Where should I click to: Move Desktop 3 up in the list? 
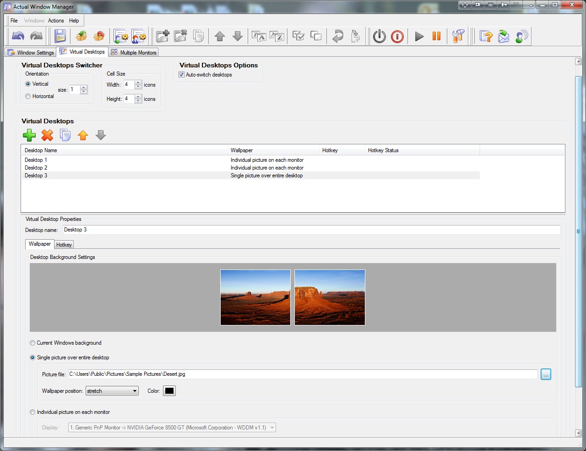point(83,135)
